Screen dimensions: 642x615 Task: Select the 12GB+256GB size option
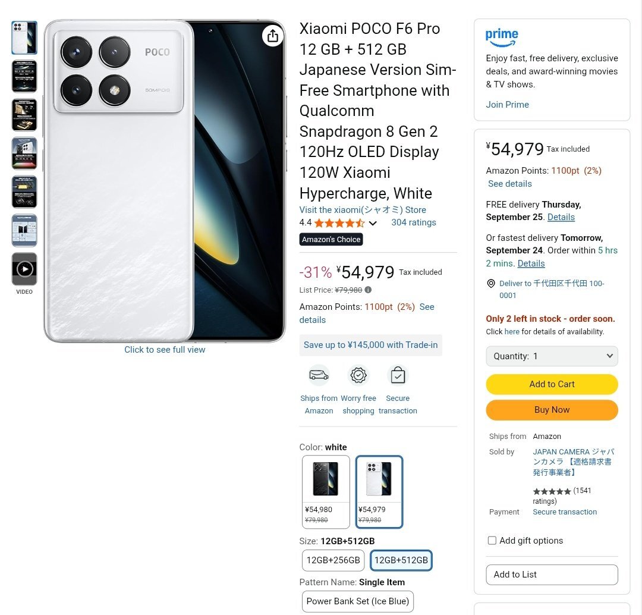click(x=333, y=560)
